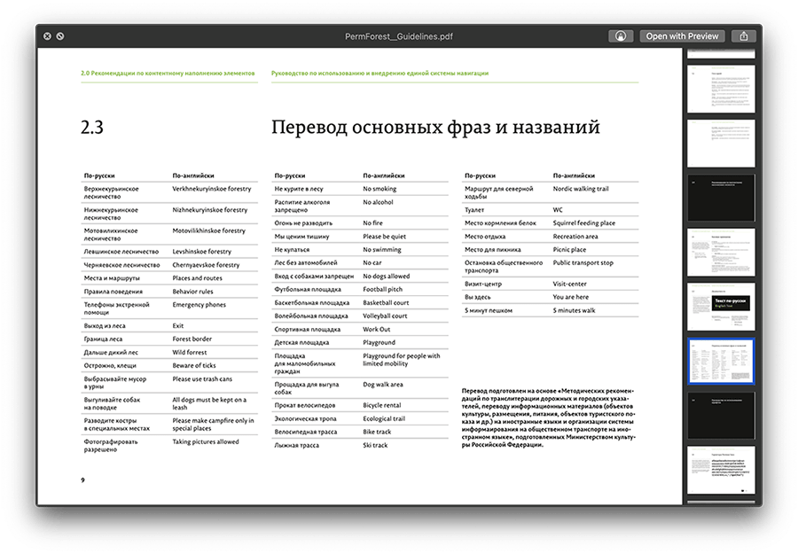The image size is (798, 554).
Task: Click the 'Beware of ticks' translation entry
Action: [x=194, y=365]
